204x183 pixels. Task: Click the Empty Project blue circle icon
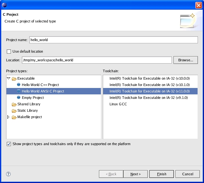(19, 98)
